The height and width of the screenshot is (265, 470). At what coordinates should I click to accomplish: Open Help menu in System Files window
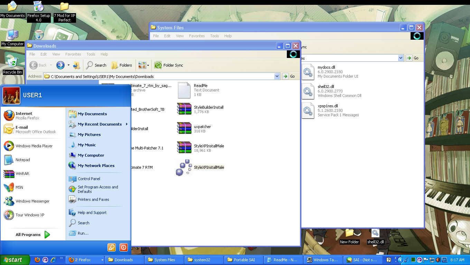(228, 36)
